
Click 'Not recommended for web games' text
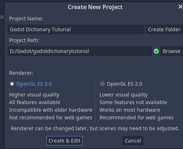tap(51, 117)
